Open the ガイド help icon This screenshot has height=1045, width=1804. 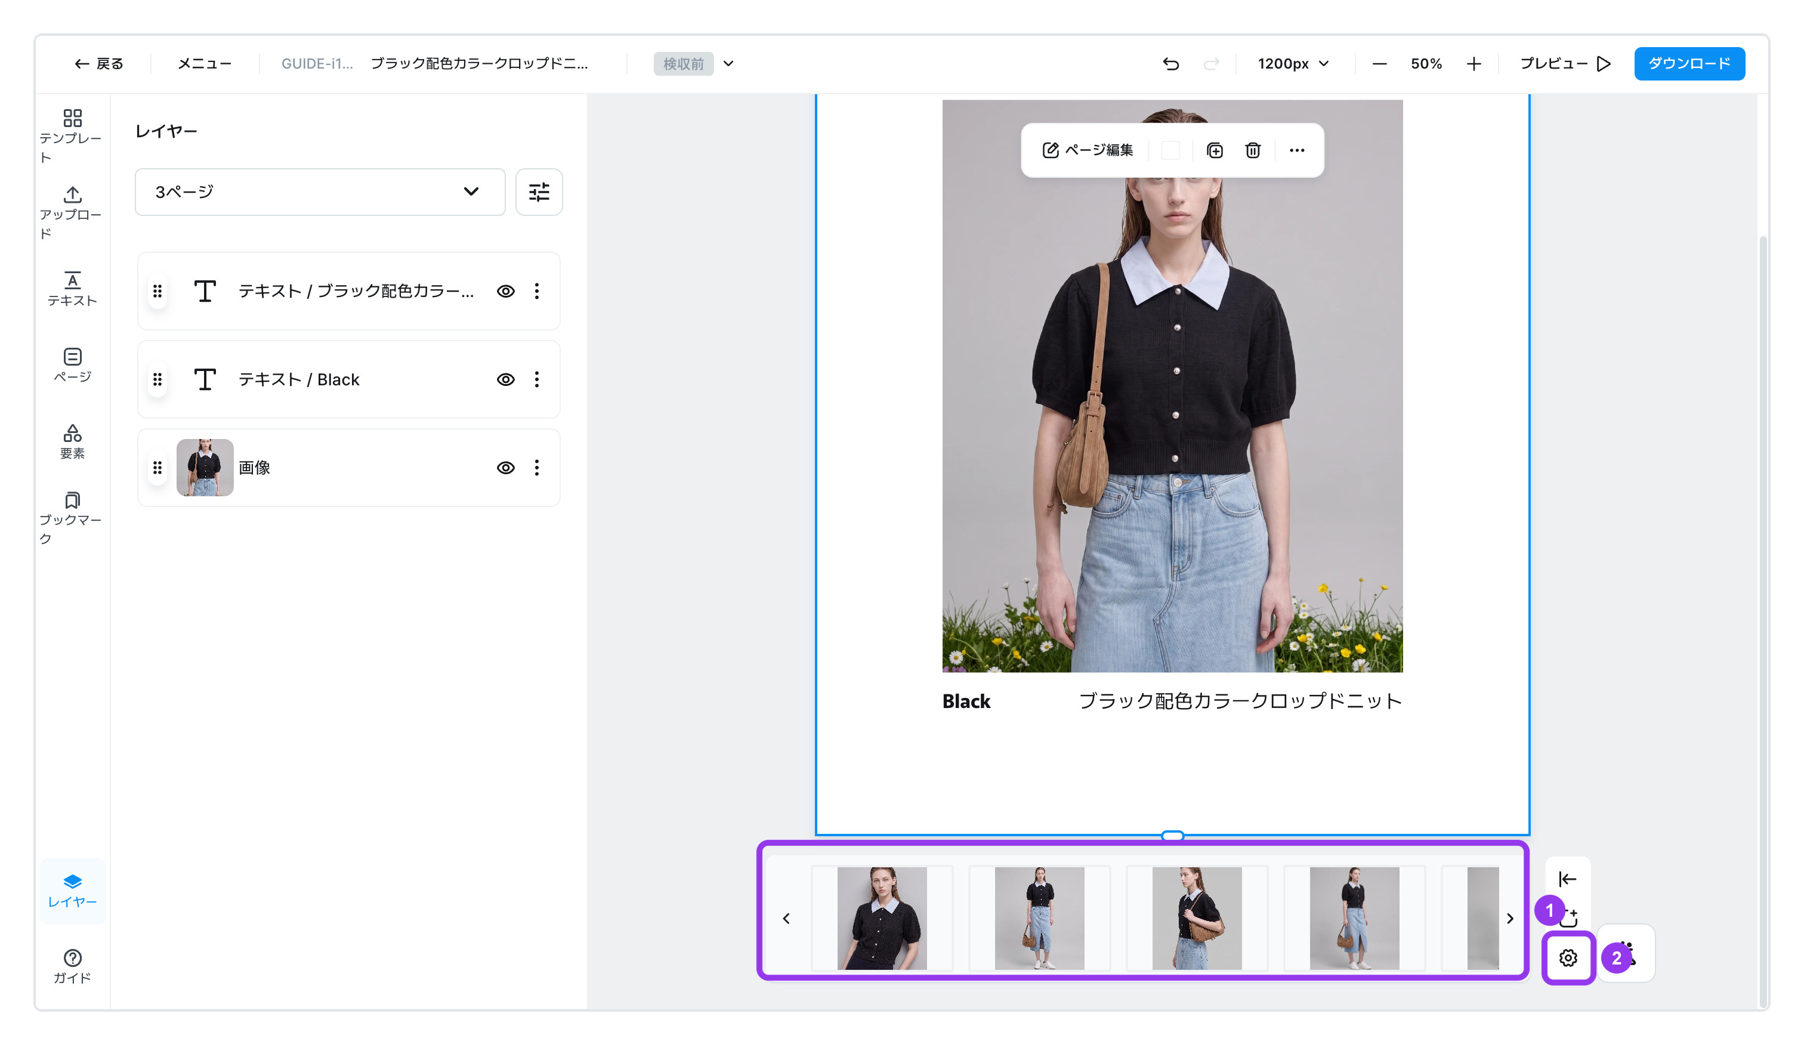click(72, 966)
